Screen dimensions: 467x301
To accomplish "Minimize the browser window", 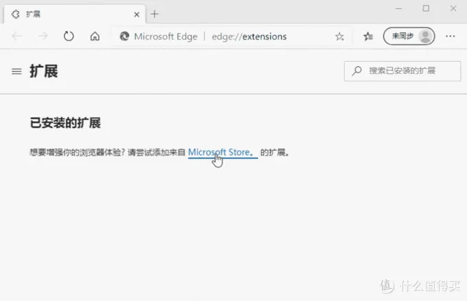I will 398,9.
